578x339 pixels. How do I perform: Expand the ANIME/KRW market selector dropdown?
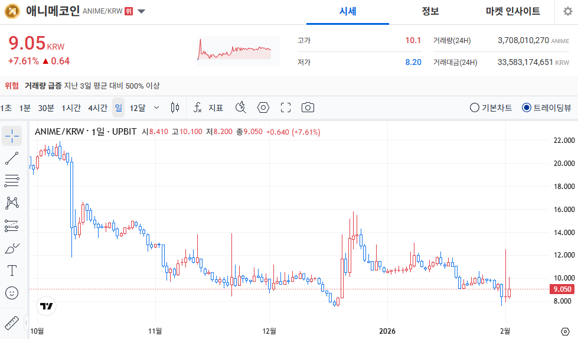pos(141,11)
